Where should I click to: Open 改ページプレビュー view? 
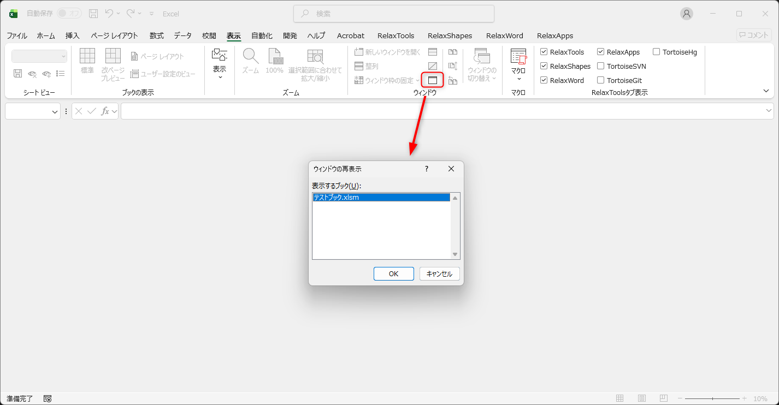tap(113, 60)
